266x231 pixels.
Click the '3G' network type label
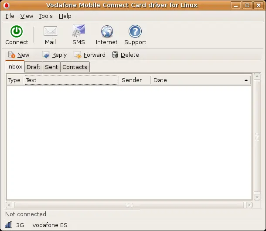(x=20, y=225)
